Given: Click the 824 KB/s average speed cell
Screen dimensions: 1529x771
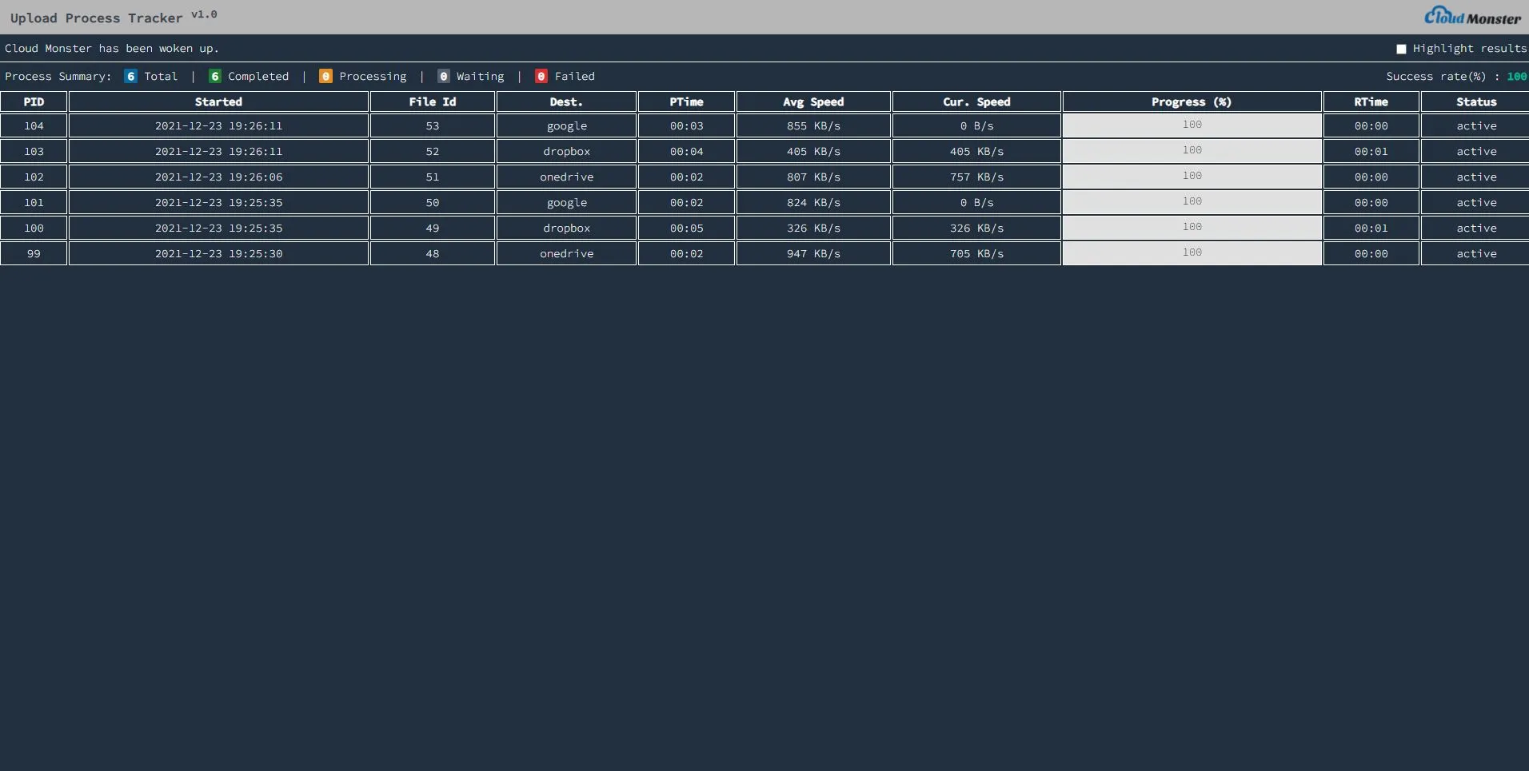Looking at the screenshot, I should click(x=813, y=202).
